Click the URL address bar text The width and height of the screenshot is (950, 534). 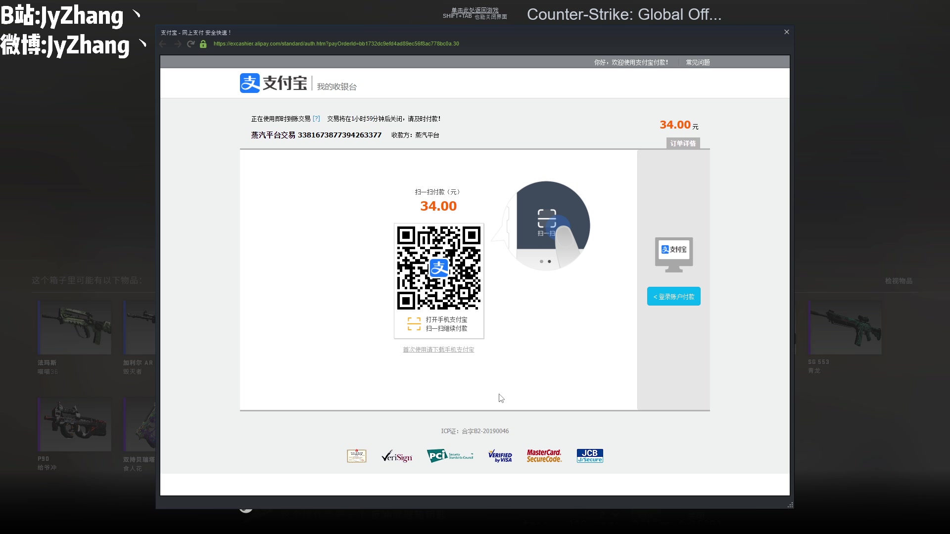point(336,44)
